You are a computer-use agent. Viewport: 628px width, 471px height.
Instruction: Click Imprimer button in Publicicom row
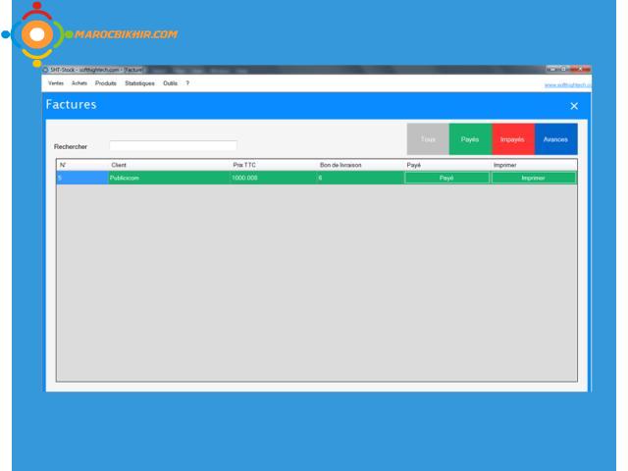534,178
